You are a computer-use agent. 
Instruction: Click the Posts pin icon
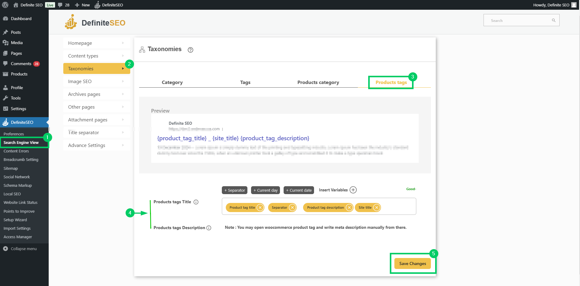pyautogui.click(x=5, y=32)
